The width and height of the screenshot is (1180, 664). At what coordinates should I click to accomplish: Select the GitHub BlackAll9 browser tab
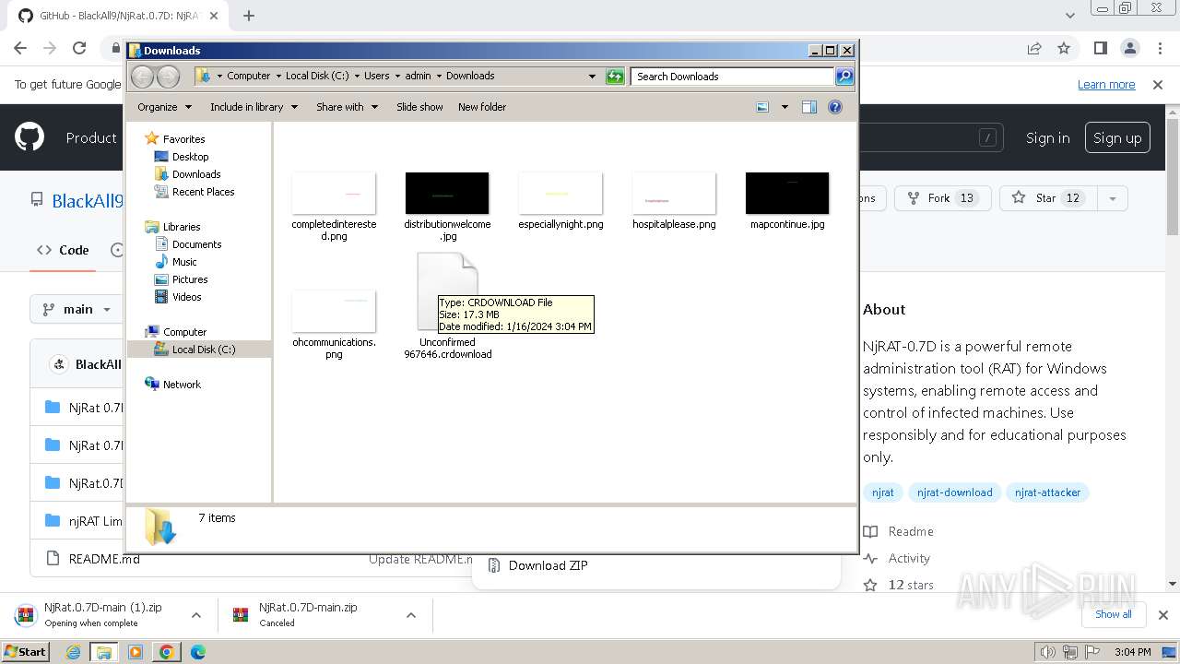[115, 16]
